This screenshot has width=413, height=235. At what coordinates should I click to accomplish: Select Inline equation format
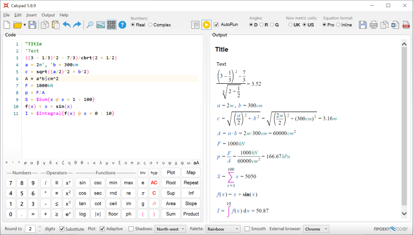pyautogui.click(x=338, y=25)
